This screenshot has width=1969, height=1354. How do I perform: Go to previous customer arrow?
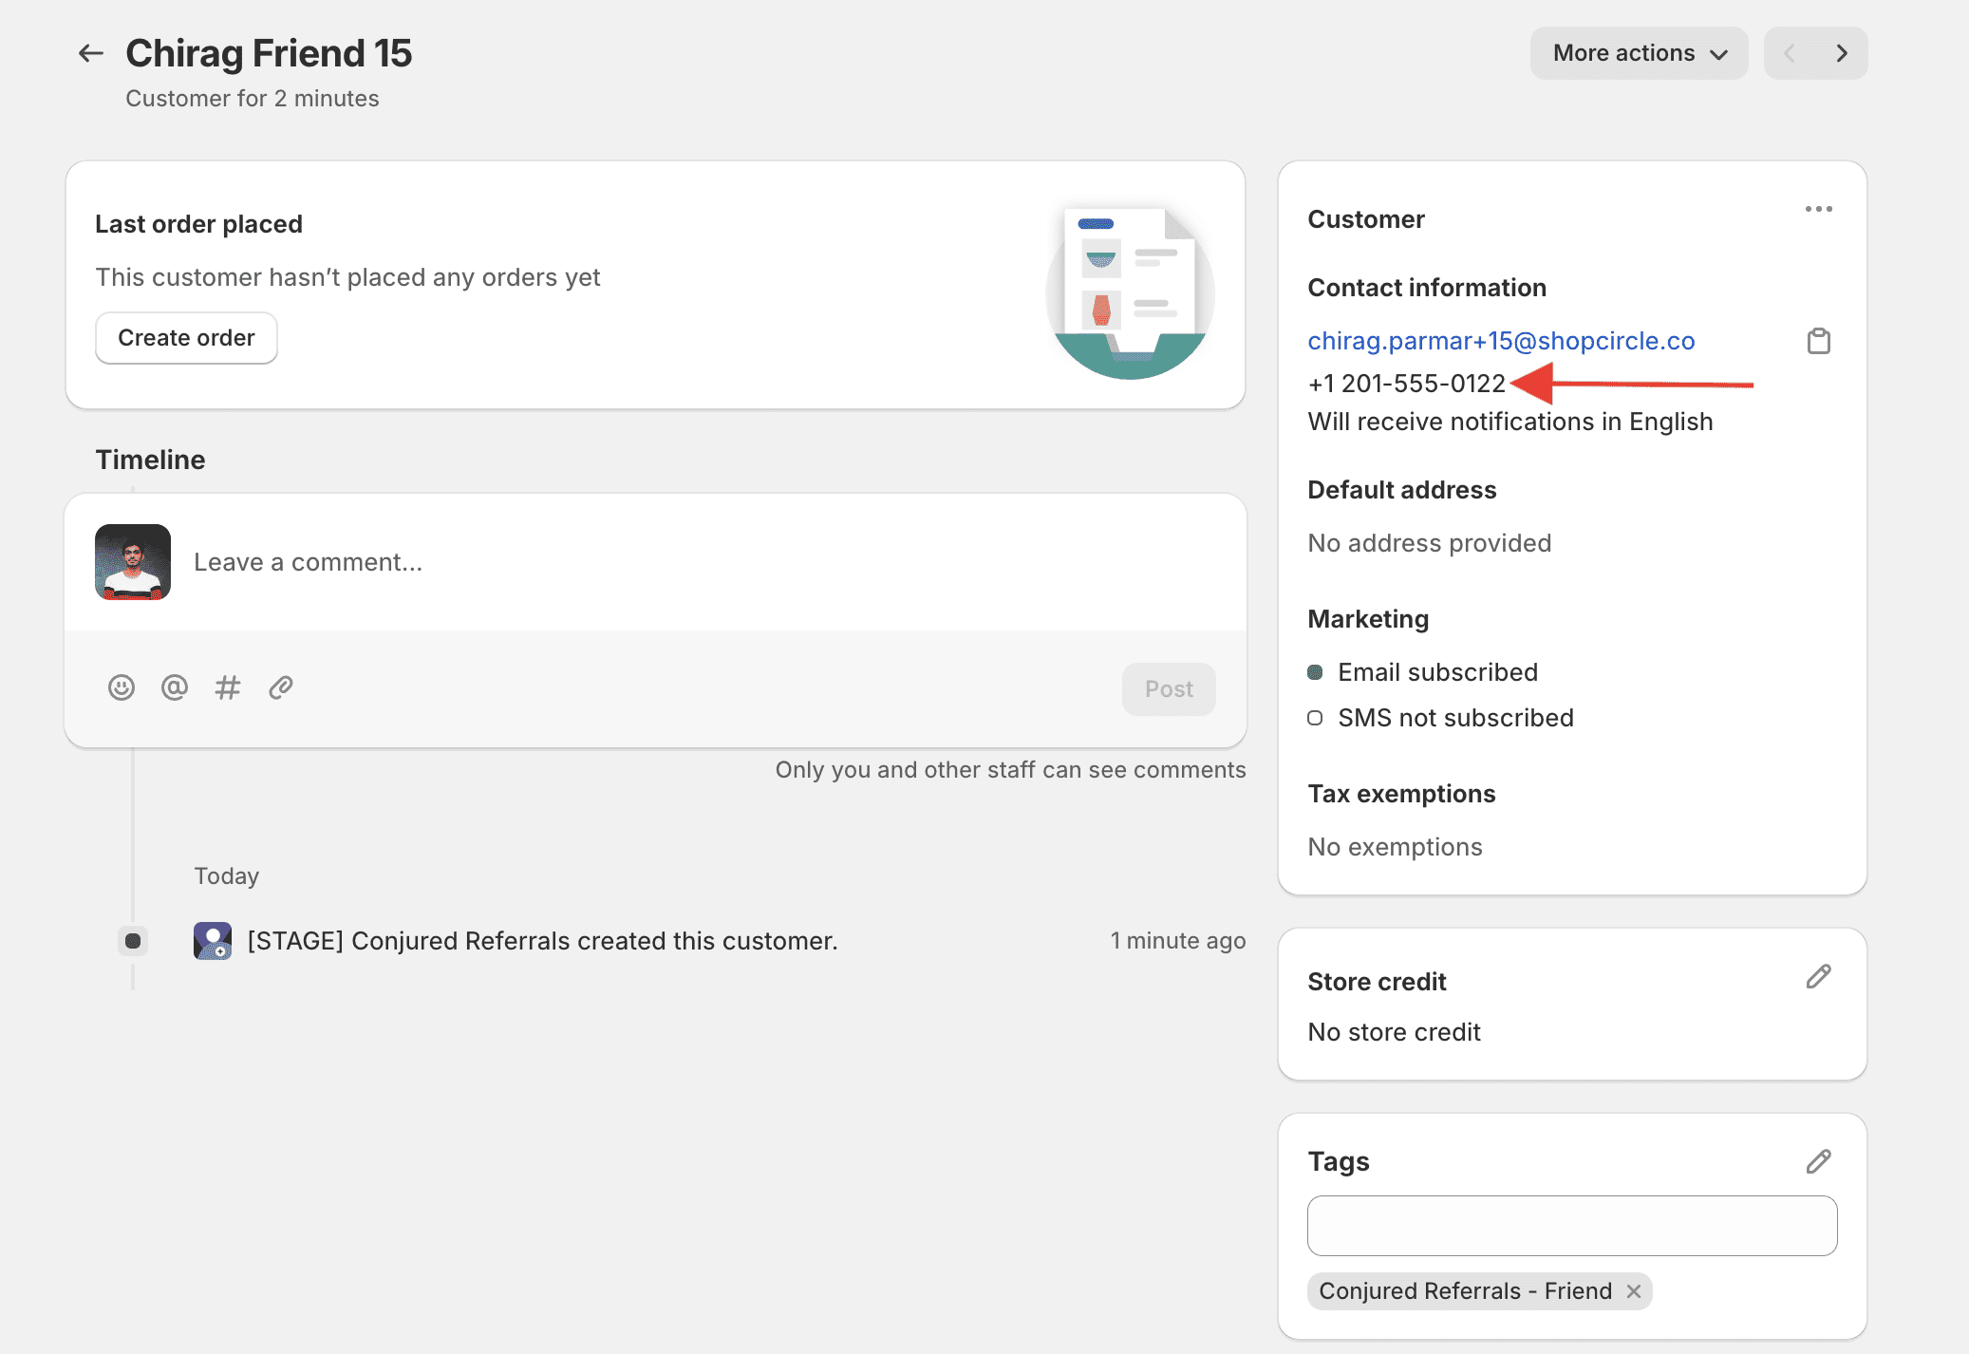pyautogui.click(x=1790, y=53)
